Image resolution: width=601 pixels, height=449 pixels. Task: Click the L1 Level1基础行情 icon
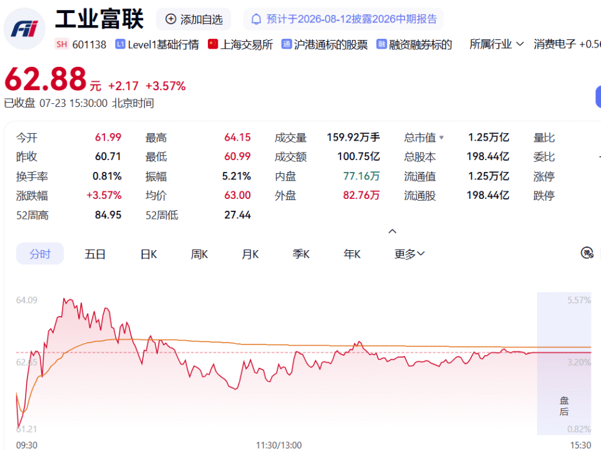click(120, 44)
